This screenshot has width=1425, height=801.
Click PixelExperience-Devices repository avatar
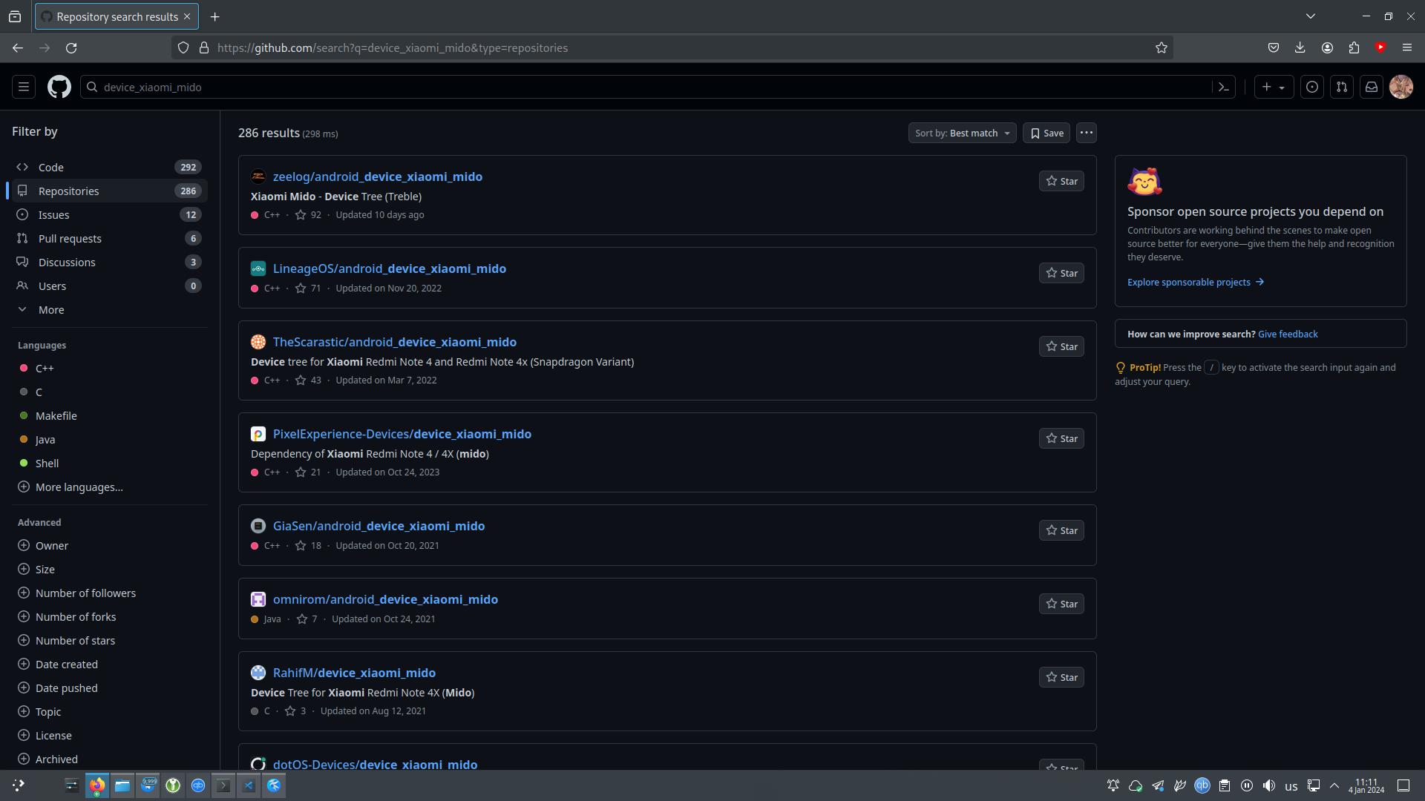[258, 434]
